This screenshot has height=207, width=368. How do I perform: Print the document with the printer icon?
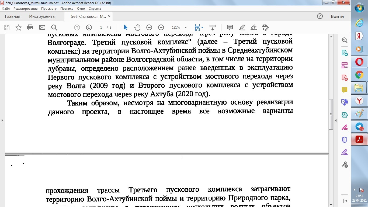pos(30,27)
